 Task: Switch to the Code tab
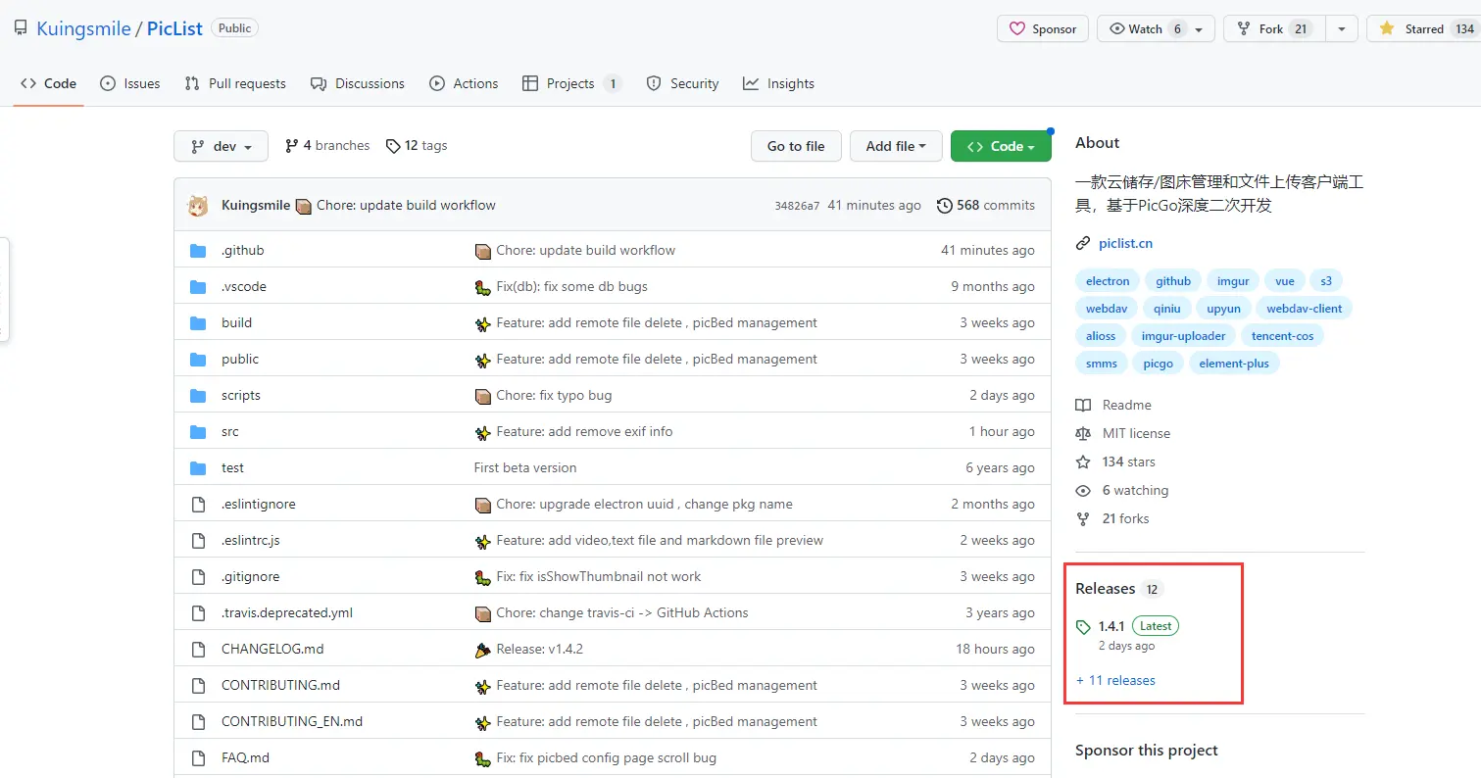point(49,83)
